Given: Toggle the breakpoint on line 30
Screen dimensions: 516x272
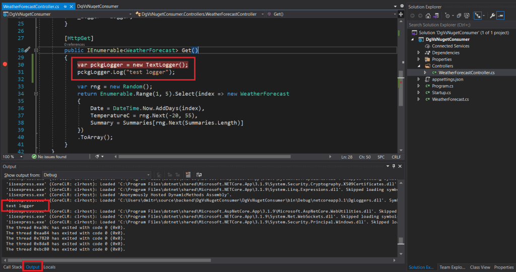Looking at the screenshot, I should (x=5, y=64).
